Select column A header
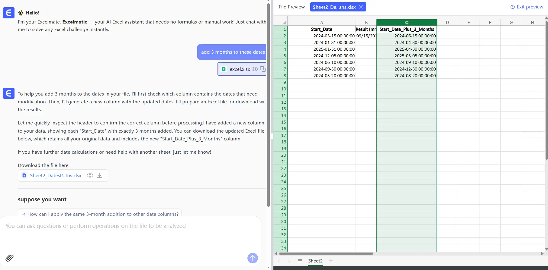 tap(321, 23)
